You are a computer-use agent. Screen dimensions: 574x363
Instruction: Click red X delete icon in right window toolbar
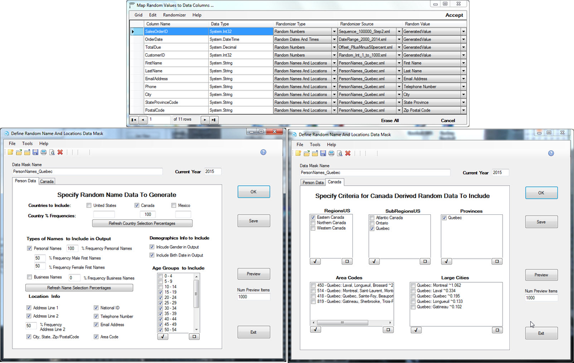pos(348,153)
